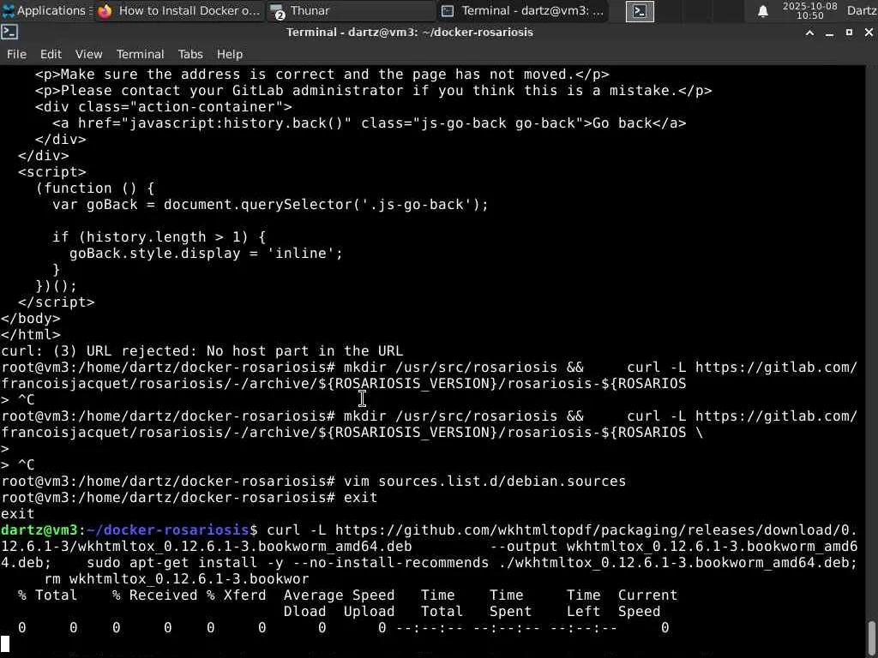Click the window title 'Terminal - dartz@vm3: ~/docker-rosariosis'
Image resolution: width=878 pixels, height=658 pixels.
tap(410, 32)
